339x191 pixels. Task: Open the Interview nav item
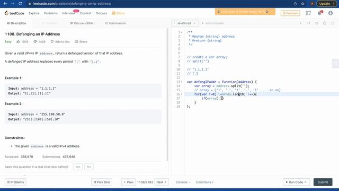69,13
